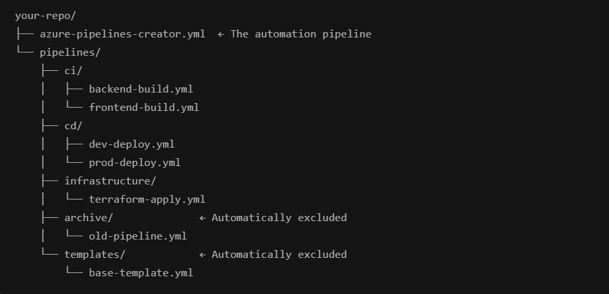Viewport: 609px width, 294px height.
Task: Click the archive/ folder
Action: [x=88, y=218]
